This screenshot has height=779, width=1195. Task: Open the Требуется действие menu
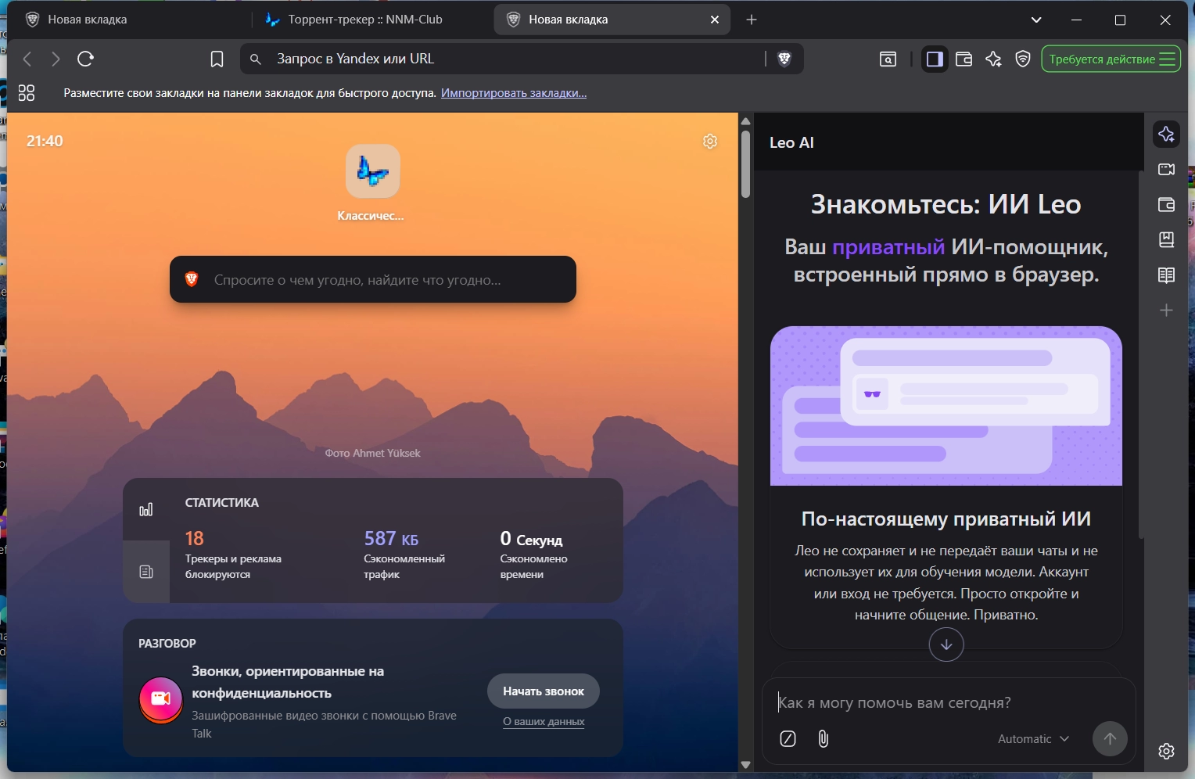pos(1111,59)
